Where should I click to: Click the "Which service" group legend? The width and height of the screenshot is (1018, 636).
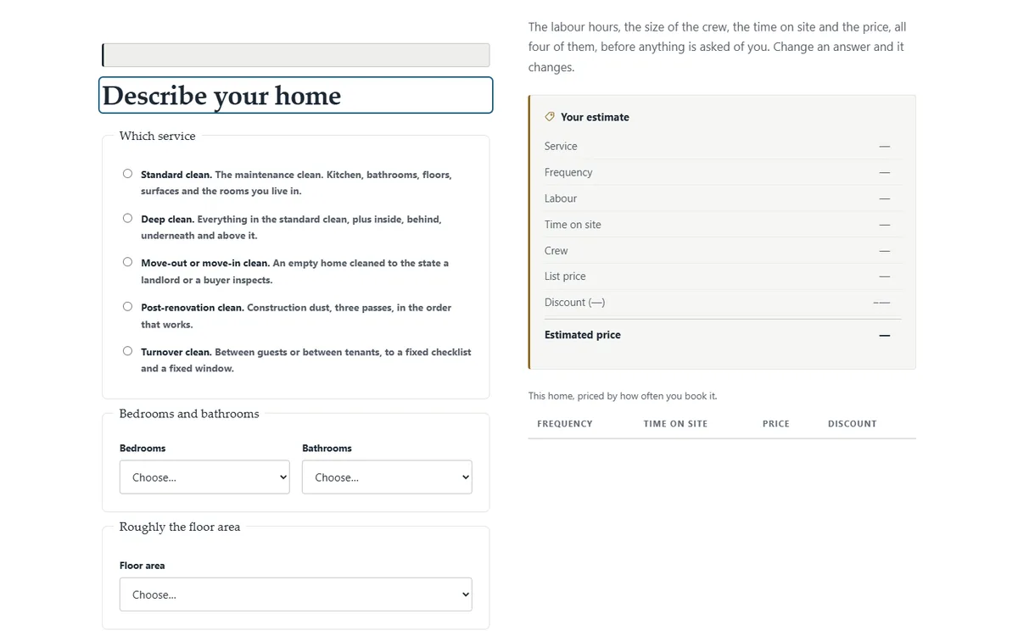coord(157,136)
